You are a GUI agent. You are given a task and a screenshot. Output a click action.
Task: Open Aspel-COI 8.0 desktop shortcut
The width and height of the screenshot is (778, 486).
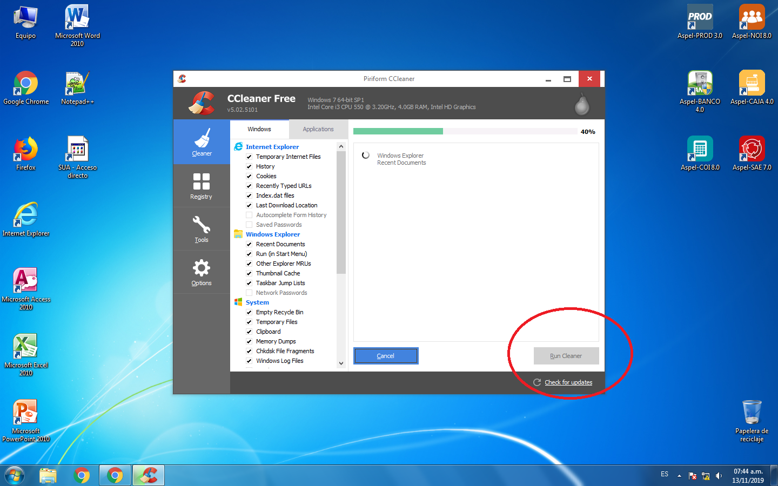pyautogui.click(x=700, y=154)
